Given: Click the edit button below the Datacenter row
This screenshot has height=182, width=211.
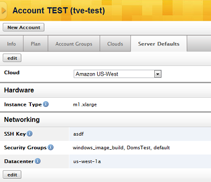Looking at the screenshot, I should click(x=12, y=174).
